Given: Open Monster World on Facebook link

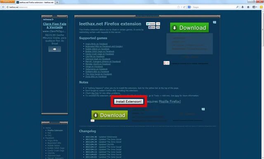Looking at the screenshot, I should [x=98, y=64].
